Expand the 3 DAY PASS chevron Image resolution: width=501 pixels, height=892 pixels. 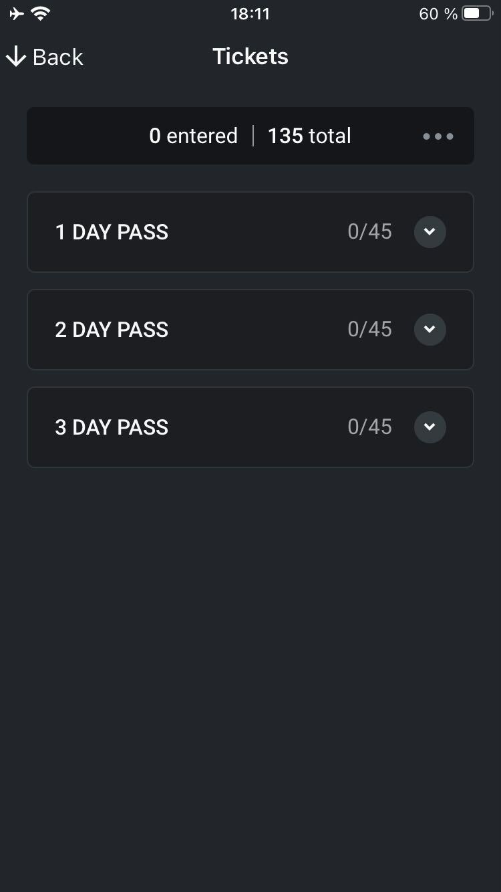[430, 427]
